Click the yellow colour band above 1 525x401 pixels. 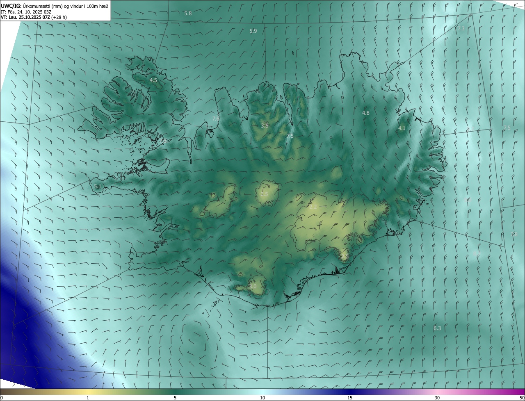coord(88,392)
